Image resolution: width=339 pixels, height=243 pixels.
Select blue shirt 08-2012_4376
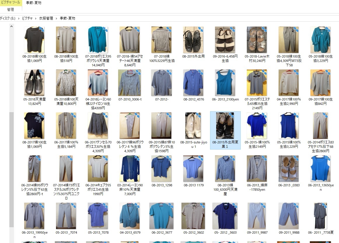pos(193,83)
